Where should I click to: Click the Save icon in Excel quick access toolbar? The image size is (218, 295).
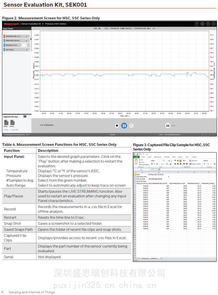click(137, 154)
